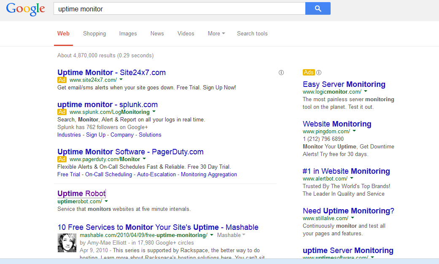Open info icon next to sidebar Ads label
This screenshot has width=439, height=264.
pyautogui.click(x=319, y=73)
